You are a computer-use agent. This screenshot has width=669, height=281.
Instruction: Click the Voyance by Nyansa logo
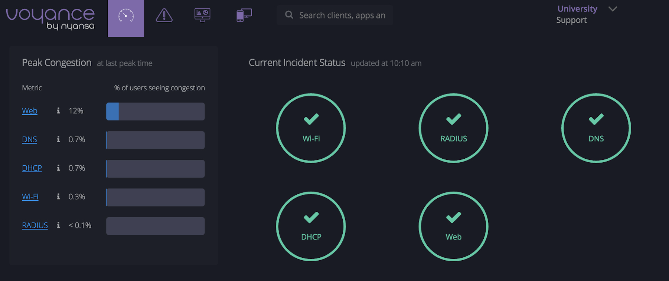click(x=50, y=18)
